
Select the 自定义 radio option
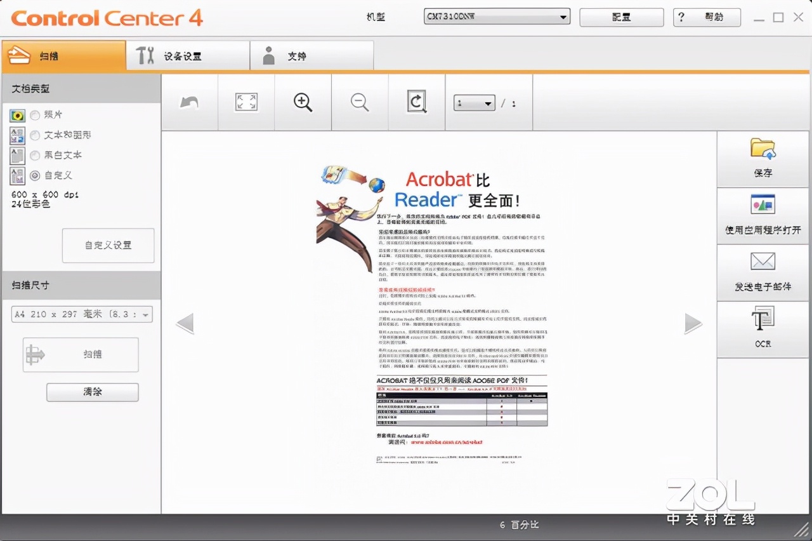pos(35,175)
